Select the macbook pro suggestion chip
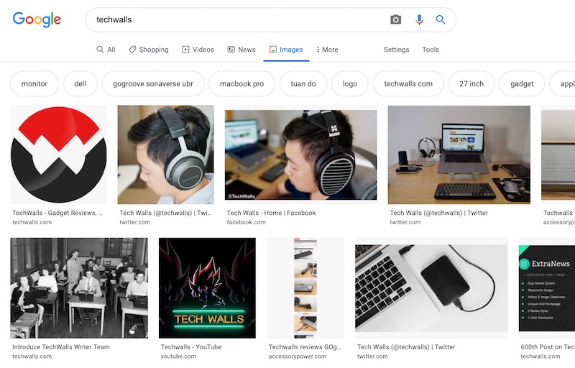The image size is (575, 368). coord(241,83)
